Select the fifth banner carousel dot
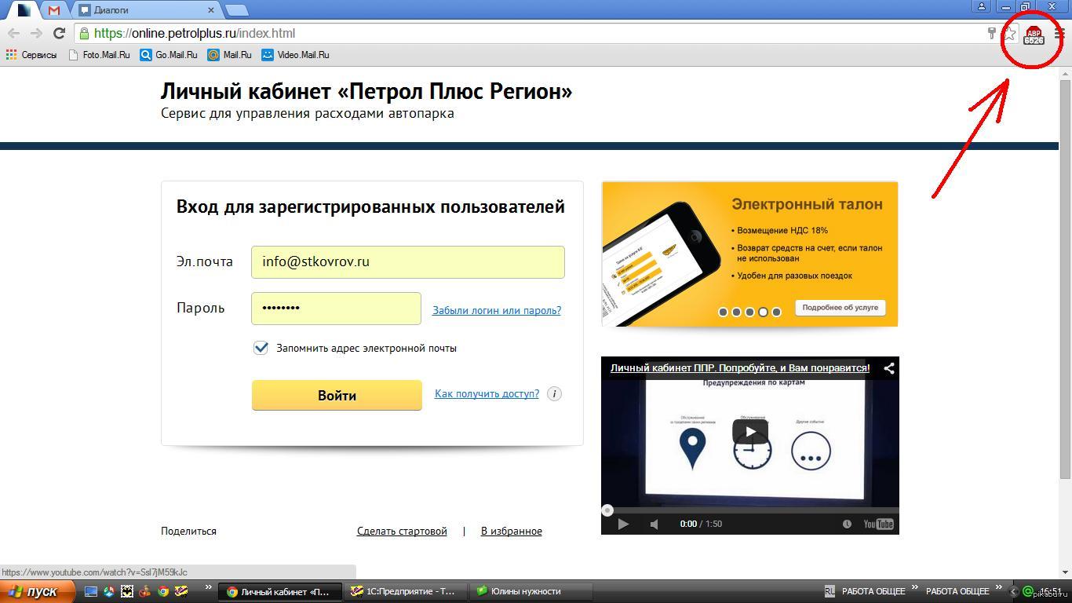This screenshot has height=603, width=1072. [x=776, y=312]
